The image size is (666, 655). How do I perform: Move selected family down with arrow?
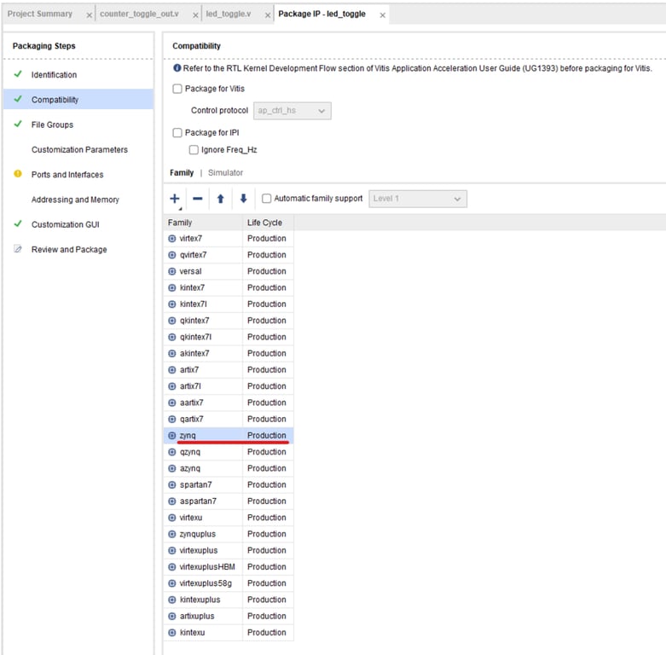[243, 199]
